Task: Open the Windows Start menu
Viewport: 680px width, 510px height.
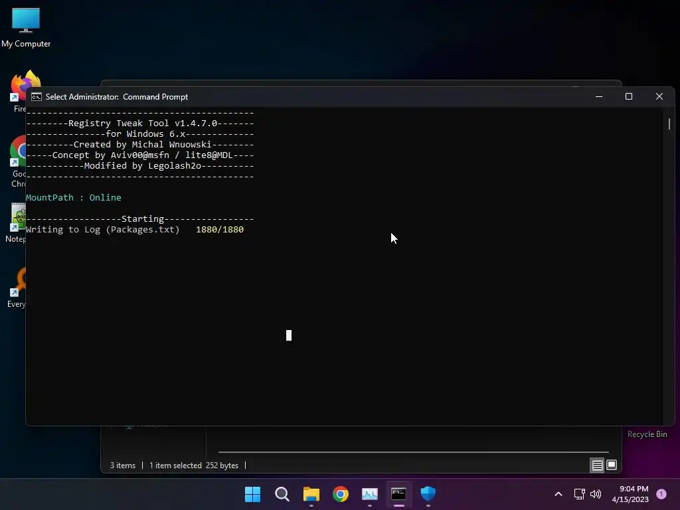Action: coord(252,494)
